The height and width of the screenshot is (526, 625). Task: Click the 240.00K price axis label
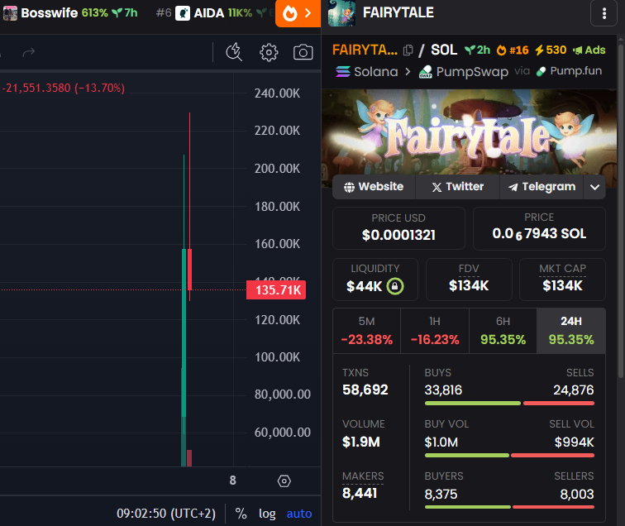[277, 93]
